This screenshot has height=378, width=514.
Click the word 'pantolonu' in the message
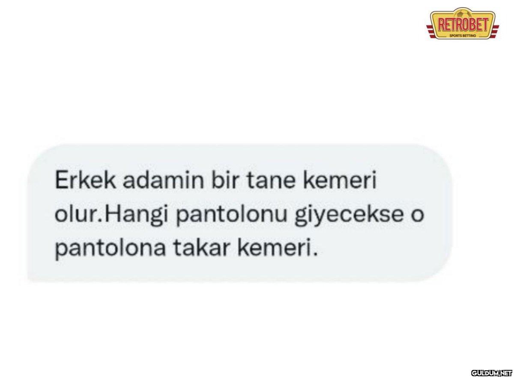coord(231,217)
